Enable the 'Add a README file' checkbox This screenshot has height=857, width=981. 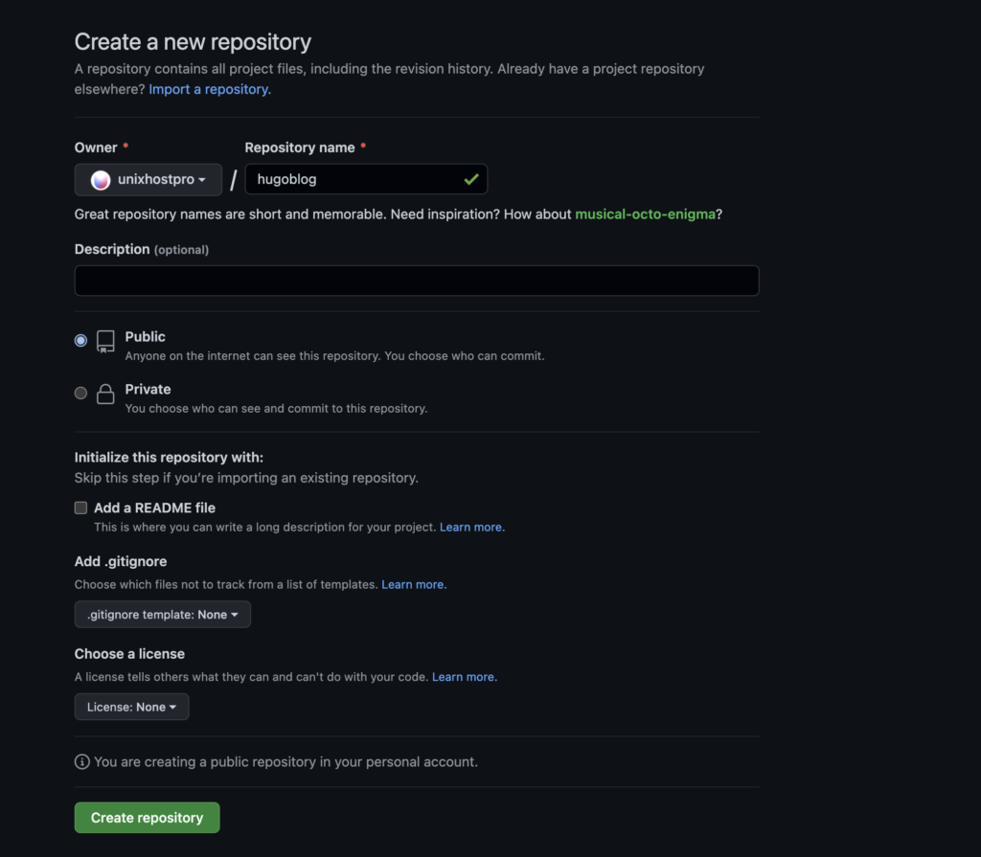click(80, 507)
